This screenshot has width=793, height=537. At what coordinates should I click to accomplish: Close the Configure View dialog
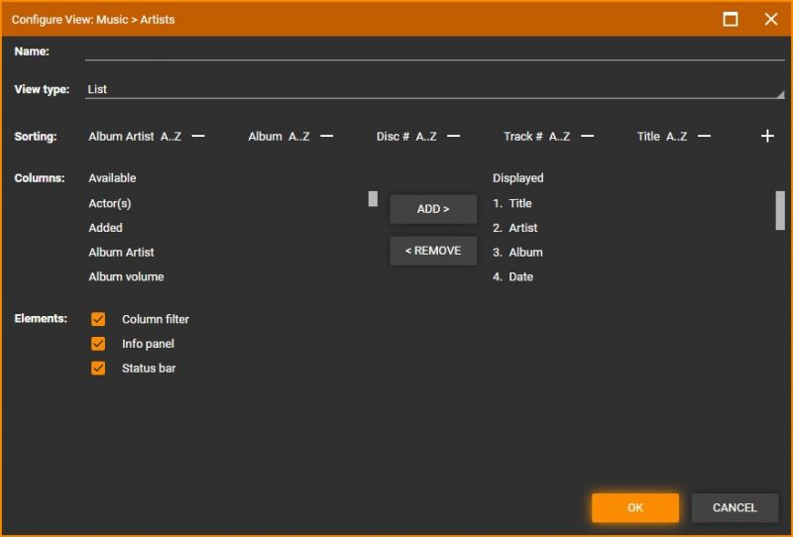[771, 19]
